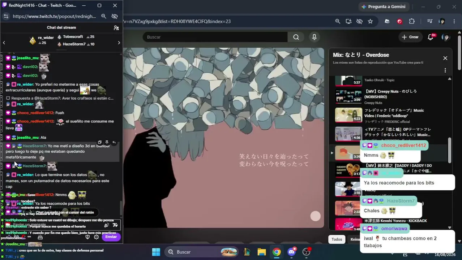
Task: Open re_wider's top gifter badge
Action: [33, 41]
